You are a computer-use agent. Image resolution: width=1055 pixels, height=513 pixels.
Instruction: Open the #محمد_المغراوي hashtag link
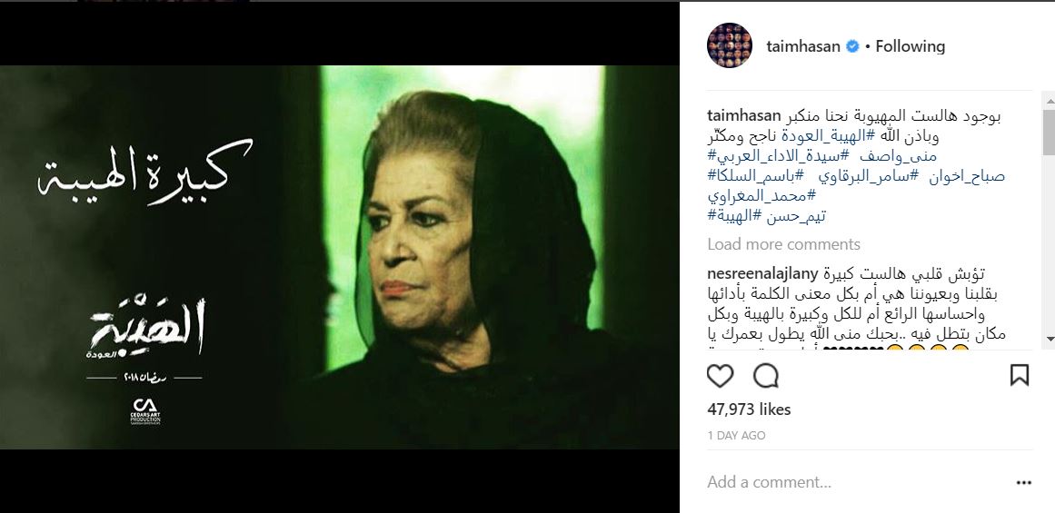(761, 196)
